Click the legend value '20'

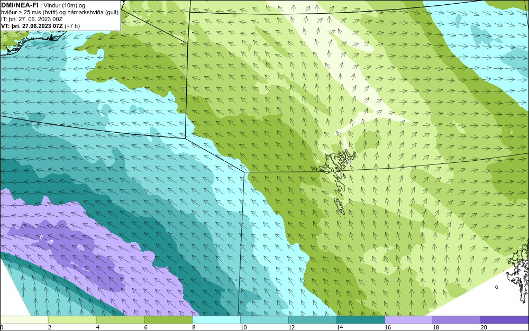[484, 327]
